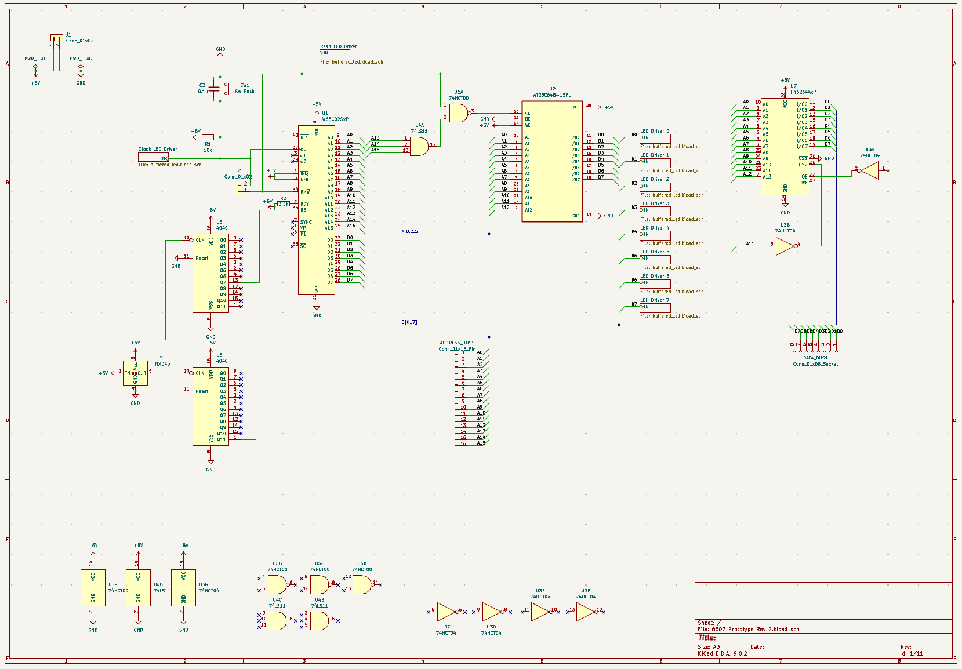Viewport: 962px width, 669px height.
Task: Open the Clock LED Driver sheet block
Action: [x=153, y=157]
